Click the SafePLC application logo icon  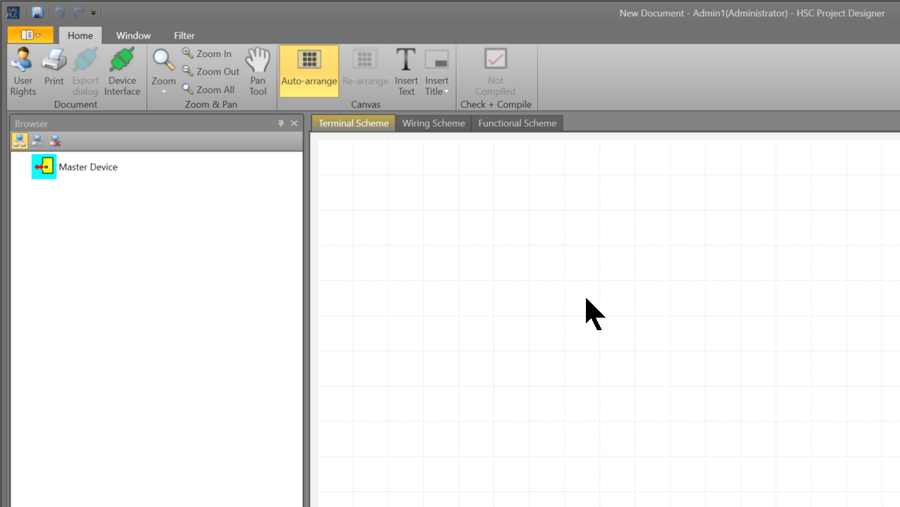point(13,12)
